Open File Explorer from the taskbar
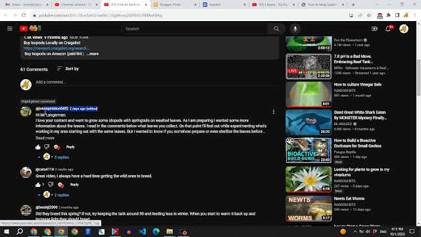This screenshot has height=237, width=421. coord(170,231)
